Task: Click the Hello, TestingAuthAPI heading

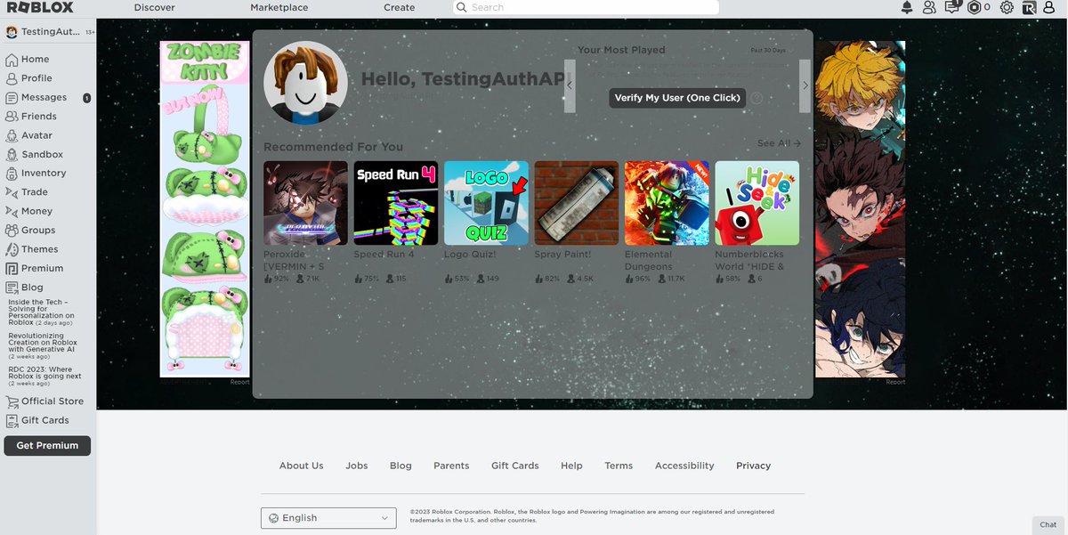Action: click(463, 79)
